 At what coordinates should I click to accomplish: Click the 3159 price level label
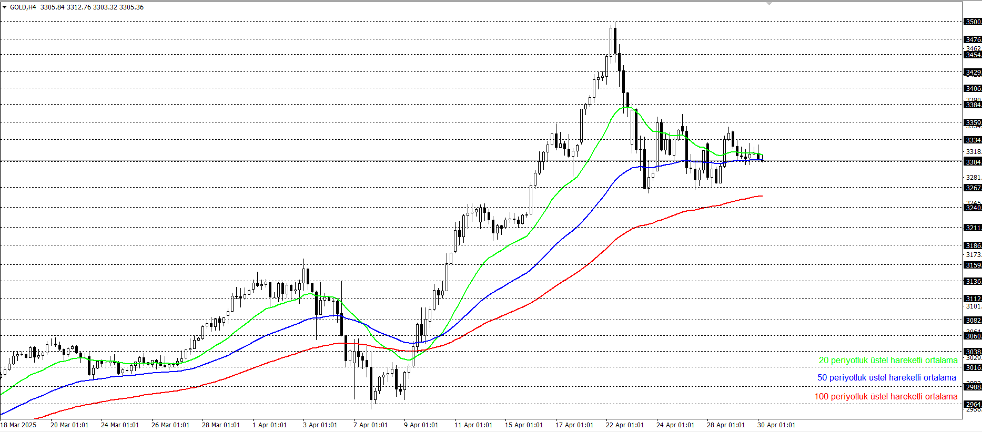(x=973, y=265)
